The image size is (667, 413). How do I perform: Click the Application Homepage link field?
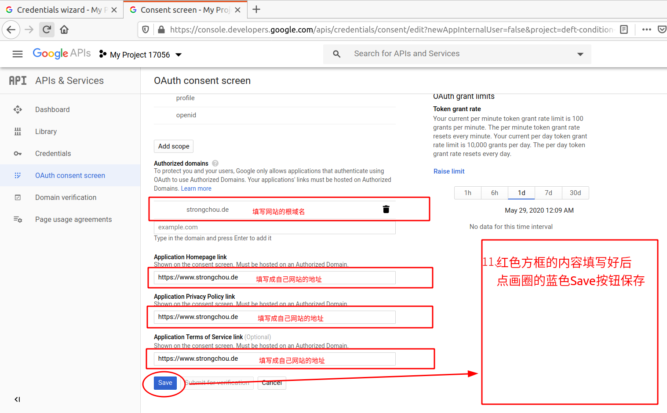click(x=275, y=278)
